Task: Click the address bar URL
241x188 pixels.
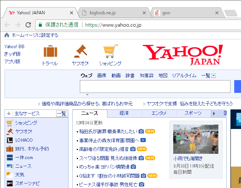Action: pyautogui.click(x=113, y=25)
